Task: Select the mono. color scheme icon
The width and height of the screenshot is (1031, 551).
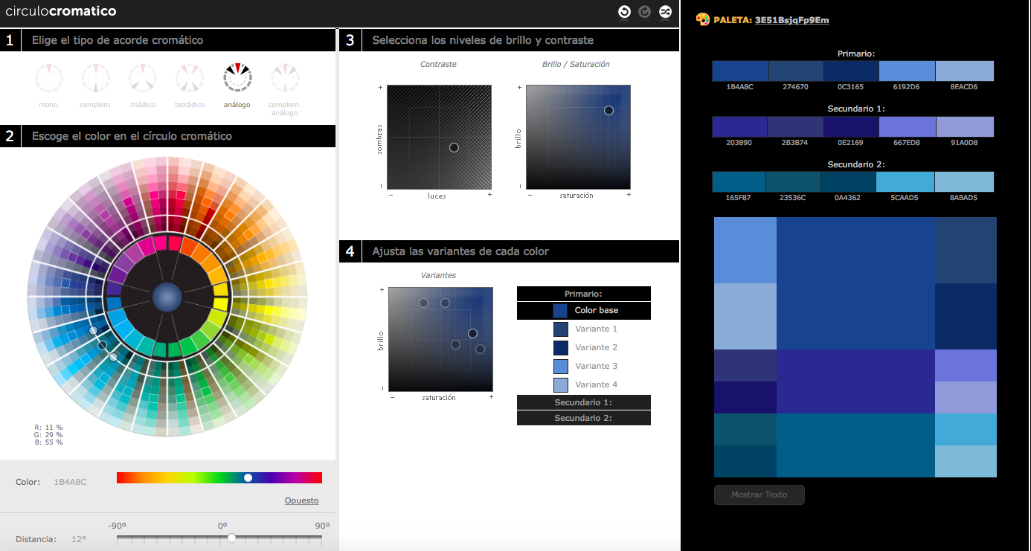Action: [49, 77]
